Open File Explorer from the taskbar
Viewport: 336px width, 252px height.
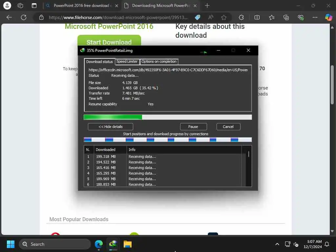coord(128,244)
